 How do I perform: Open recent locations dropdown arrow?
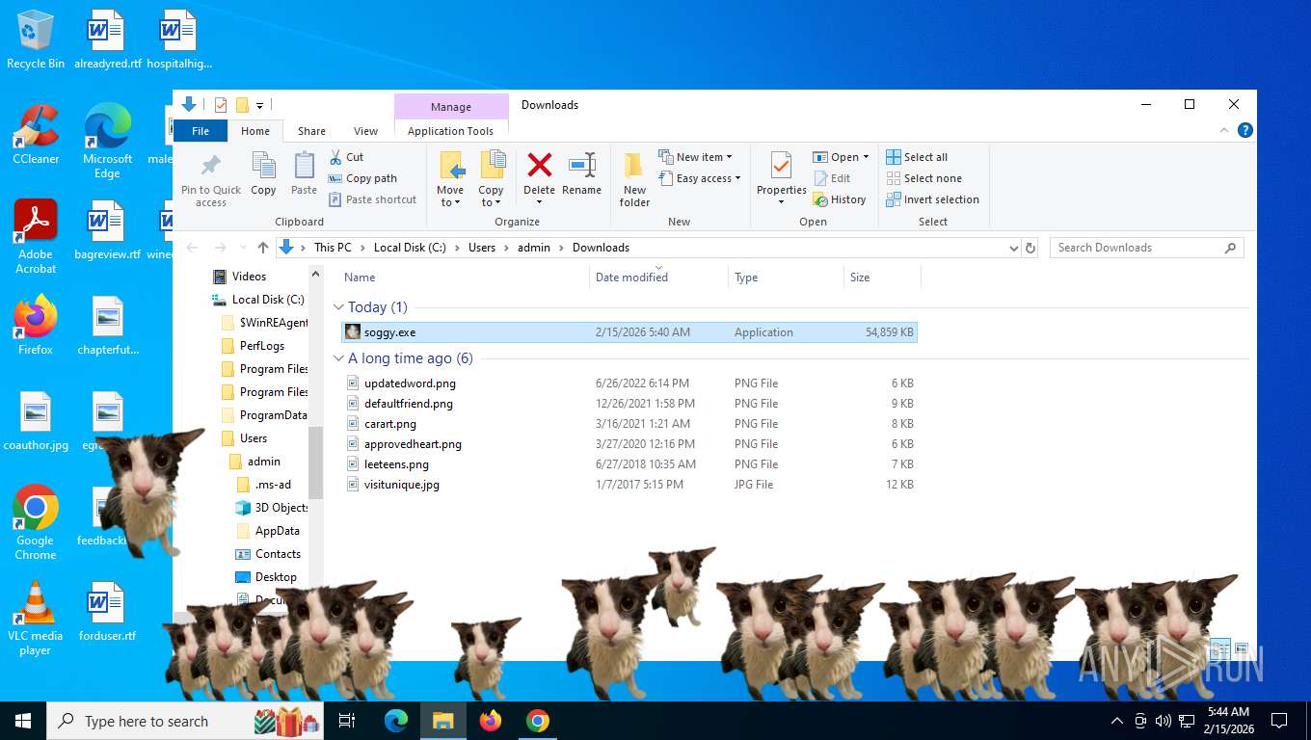click(242, 248)
